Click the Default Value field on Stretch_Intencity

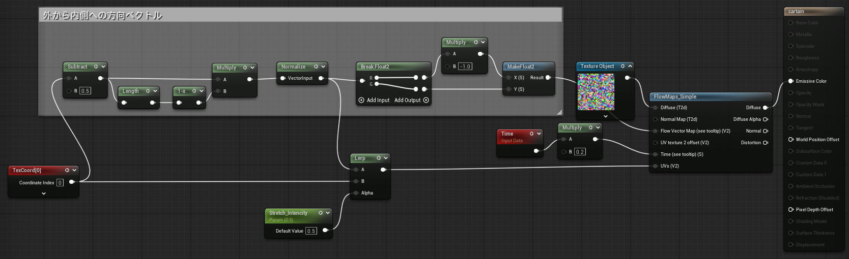coord(310,231)
